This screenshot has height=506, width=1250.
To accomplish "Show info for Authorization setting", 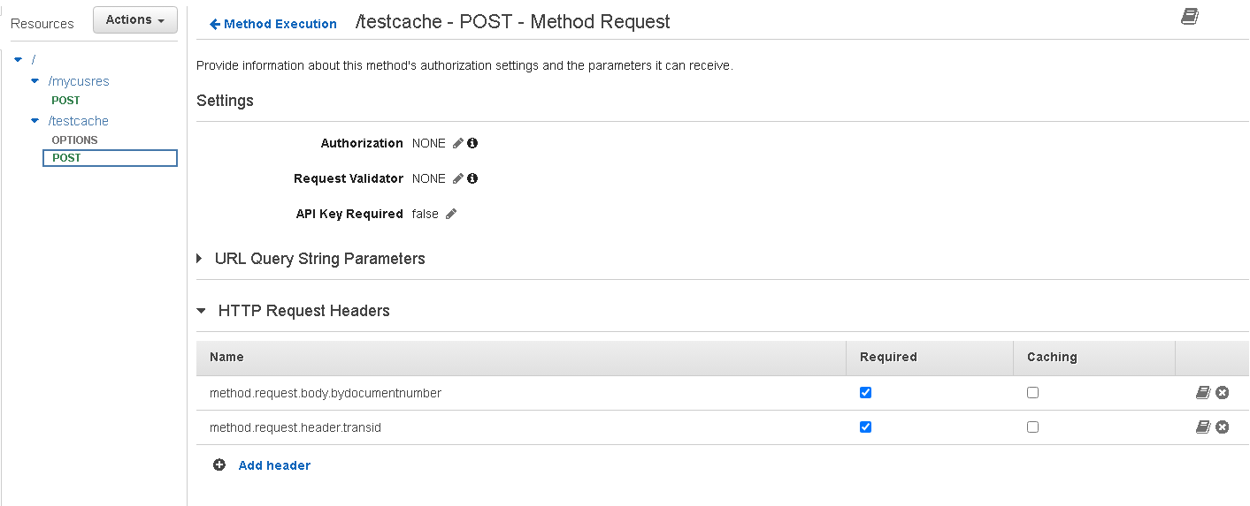I will click(472, 143).
